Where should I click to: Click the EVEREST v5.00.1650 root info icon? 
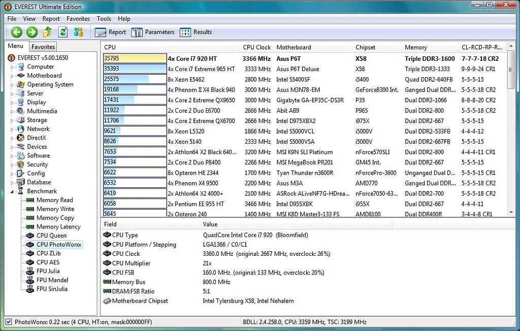(x=11, y=58)
